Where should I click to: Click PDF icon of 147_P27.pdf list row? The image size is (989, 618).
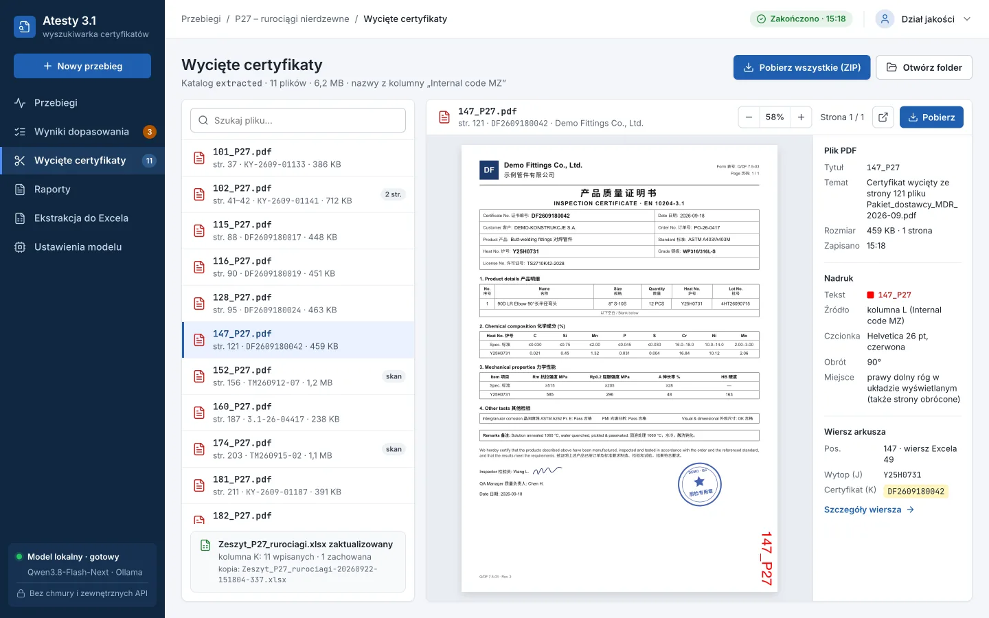[x=199, y=340]
